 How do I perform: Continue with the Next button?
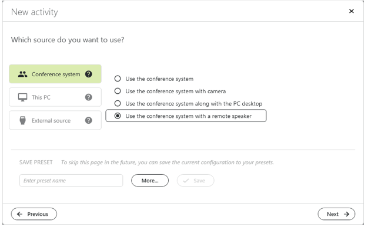336,214
